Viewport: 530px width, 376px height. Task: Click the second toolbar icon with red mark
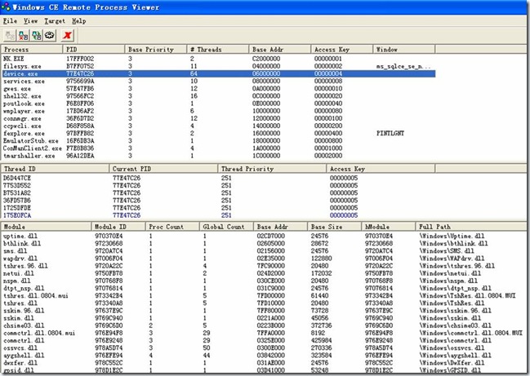click(x=22, y=36)
